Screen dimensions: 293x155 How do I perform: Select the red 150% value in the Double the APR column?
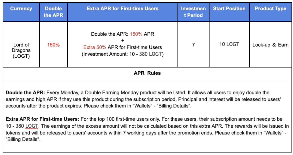tap(53, 45)
